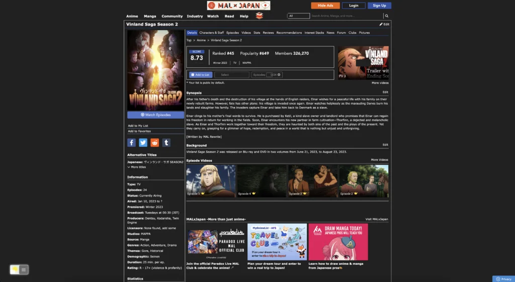Open the Manga menu
Viewport: 515px width, 282px height.
pyautogui.click(x=150, y=16)
